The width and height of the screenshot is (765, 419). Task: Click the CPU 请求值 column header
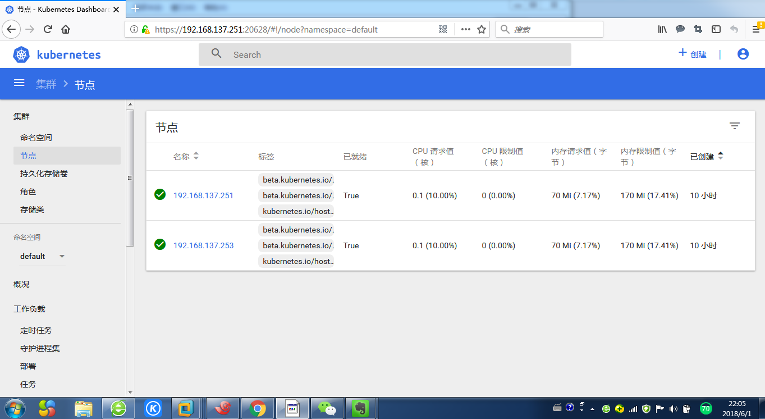point(433,157)
